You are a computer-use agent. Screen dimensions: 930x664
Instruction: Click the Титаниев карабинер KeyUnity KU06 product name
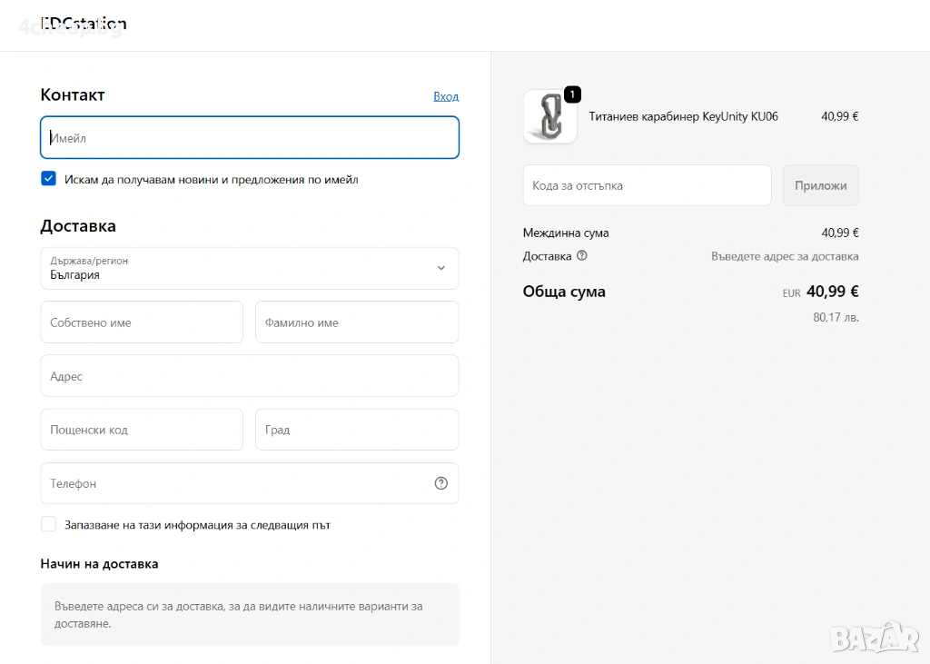[x=683, y=116]
